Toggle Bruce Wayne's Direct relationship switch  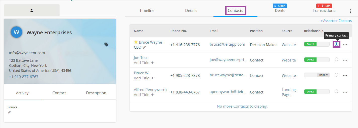point(317,44)
